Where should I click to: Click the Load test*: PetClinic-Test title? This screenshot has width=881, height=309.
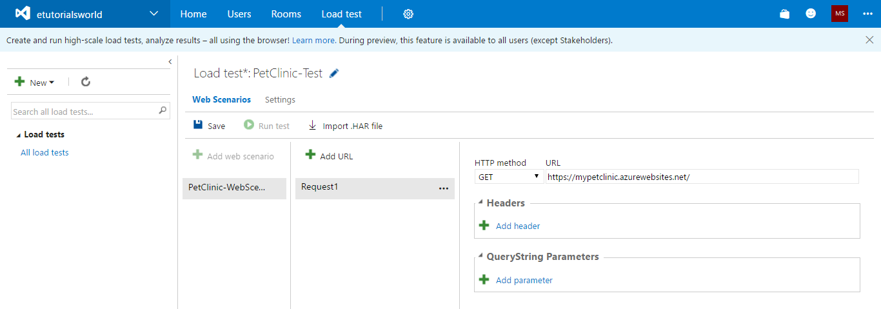coord(258,73)
